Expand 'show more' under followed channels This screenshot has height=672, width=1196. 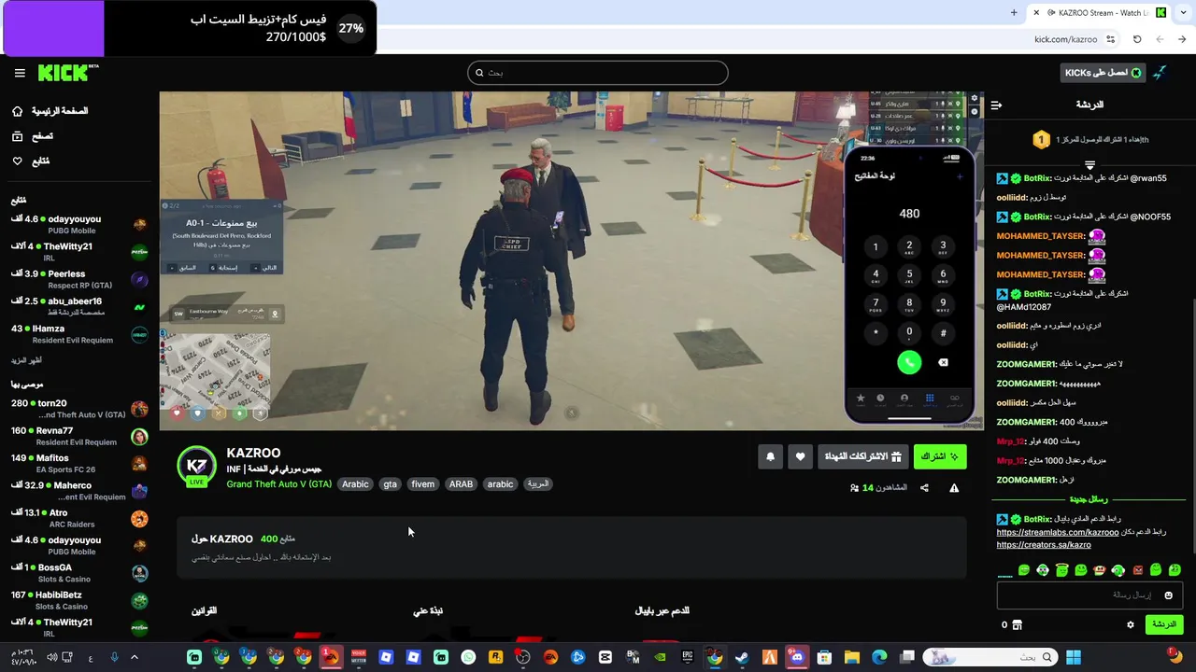tap(27, 360)
